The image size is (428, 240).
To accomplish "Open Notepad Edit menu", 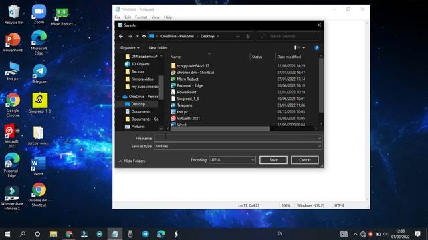I will coord(128,17).
